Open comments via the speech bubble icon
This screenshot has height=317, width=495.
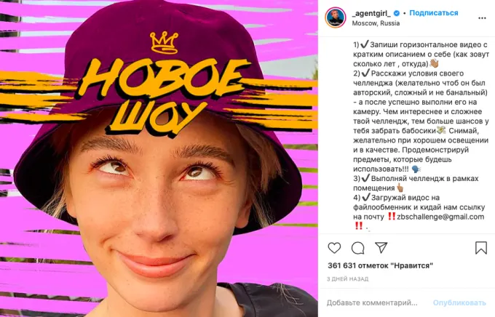(358, 248)
